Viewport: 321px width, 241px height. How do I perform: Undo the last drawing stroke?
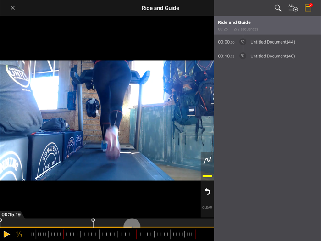207,191
